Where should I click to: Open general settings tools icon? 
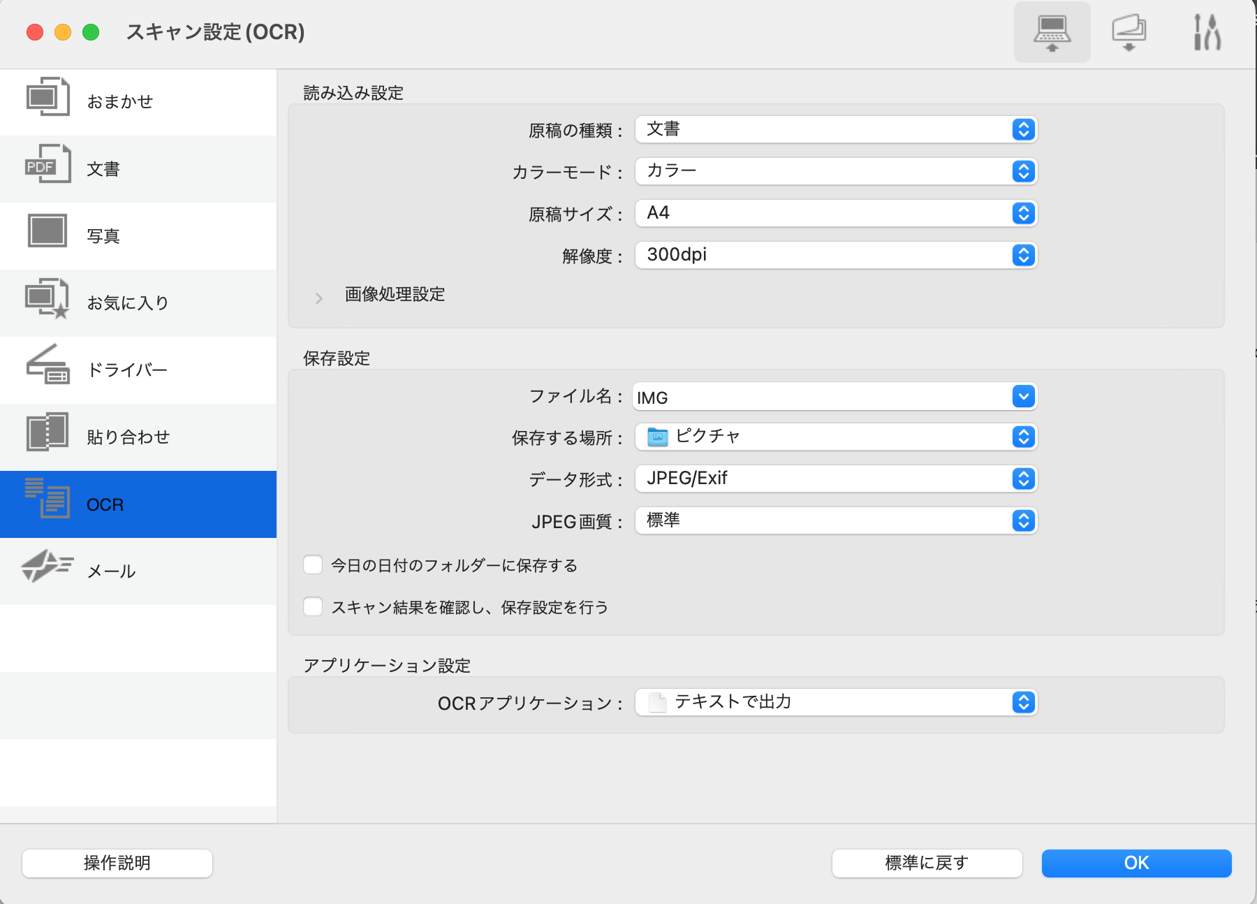1207,32
